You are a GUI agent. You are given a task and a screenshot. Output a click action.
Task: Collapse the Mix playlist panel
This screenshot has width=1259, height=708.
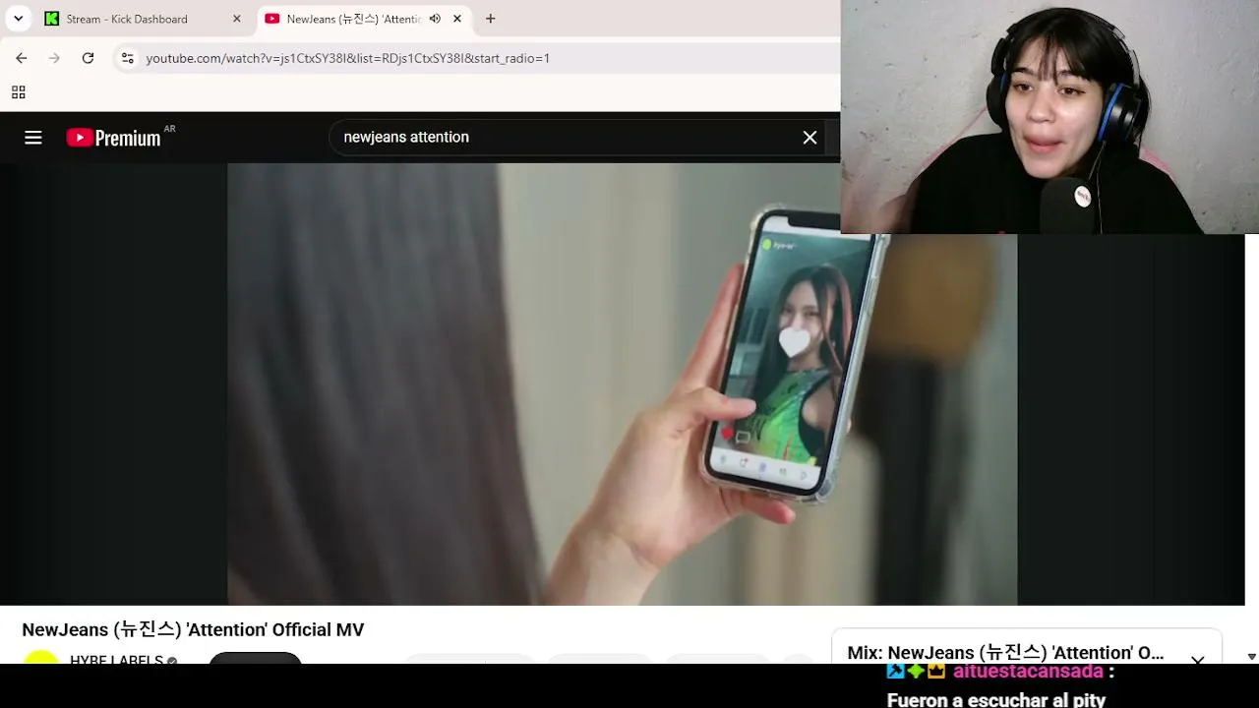1197,660
